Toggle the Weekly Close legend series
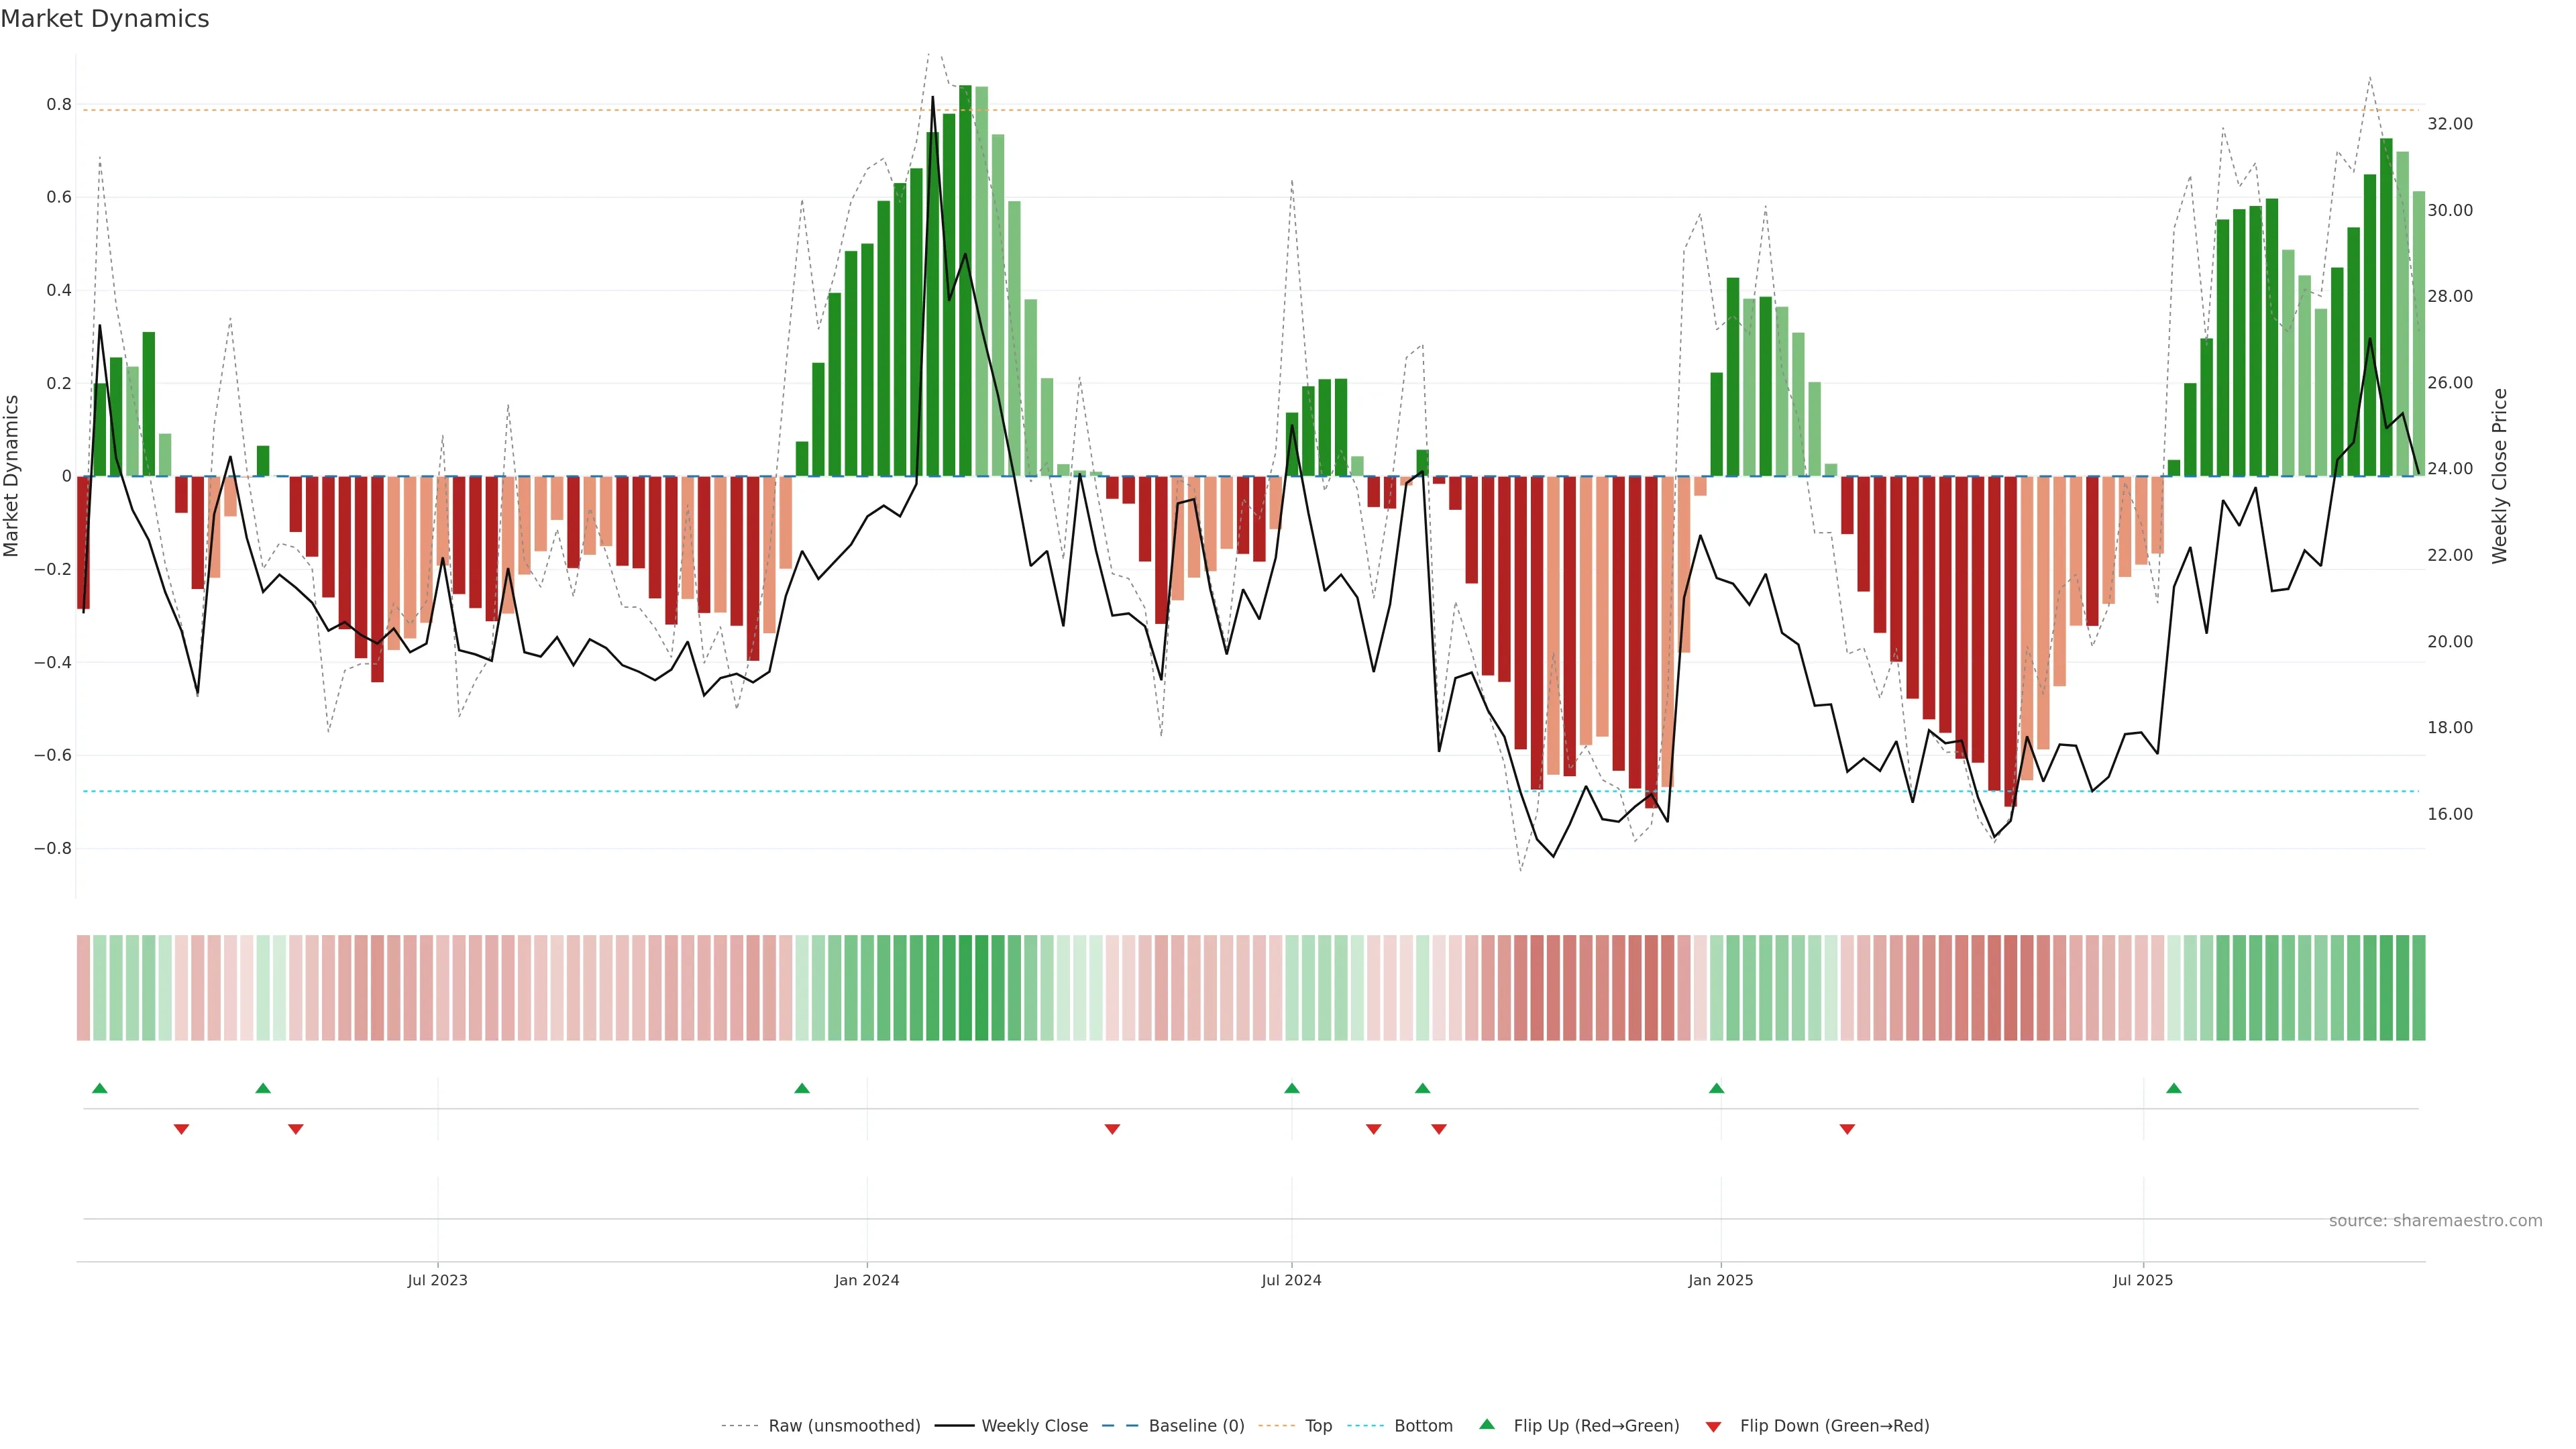This screenshot has width=2576, height=1449. coord(1034,1426)
